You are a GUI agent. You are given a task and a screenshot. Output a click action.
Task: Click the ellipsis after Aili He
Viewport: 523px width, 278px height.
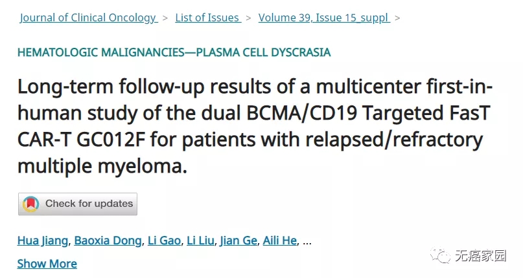(x=307, y=241)
